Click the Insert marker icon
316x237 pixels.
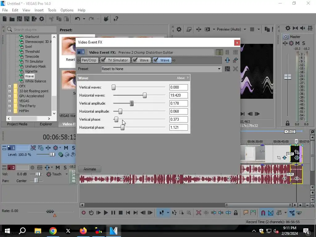pos(246,213)
